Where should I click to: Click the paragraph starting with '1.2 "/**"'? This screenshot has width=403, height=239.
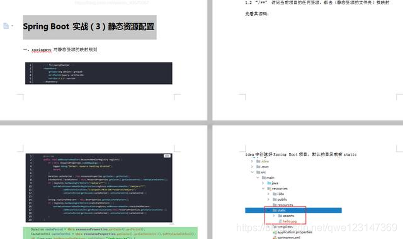click(317, 3)
